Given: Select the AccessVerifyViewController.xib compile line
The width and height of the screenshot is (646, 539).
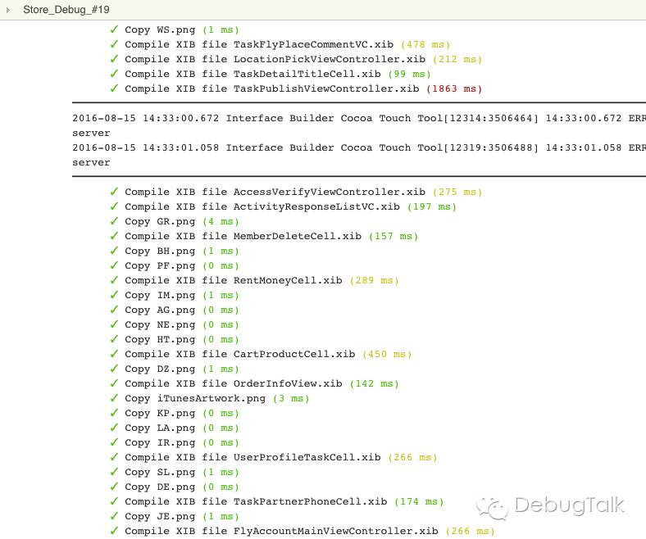Looking at the screenshot, I should 296,192.
